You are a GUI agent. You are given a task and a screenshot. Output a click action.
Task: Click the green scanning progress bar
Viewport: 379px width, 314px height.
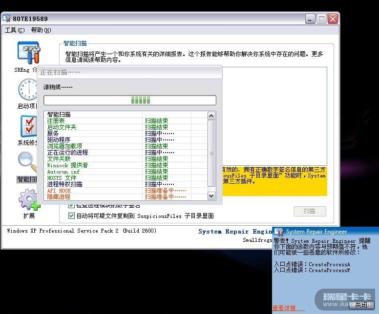point(130,100)
